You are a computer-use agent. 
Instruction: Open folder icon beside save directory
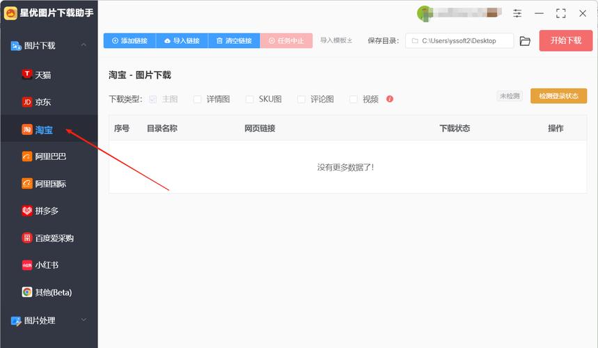pos(525,41)
